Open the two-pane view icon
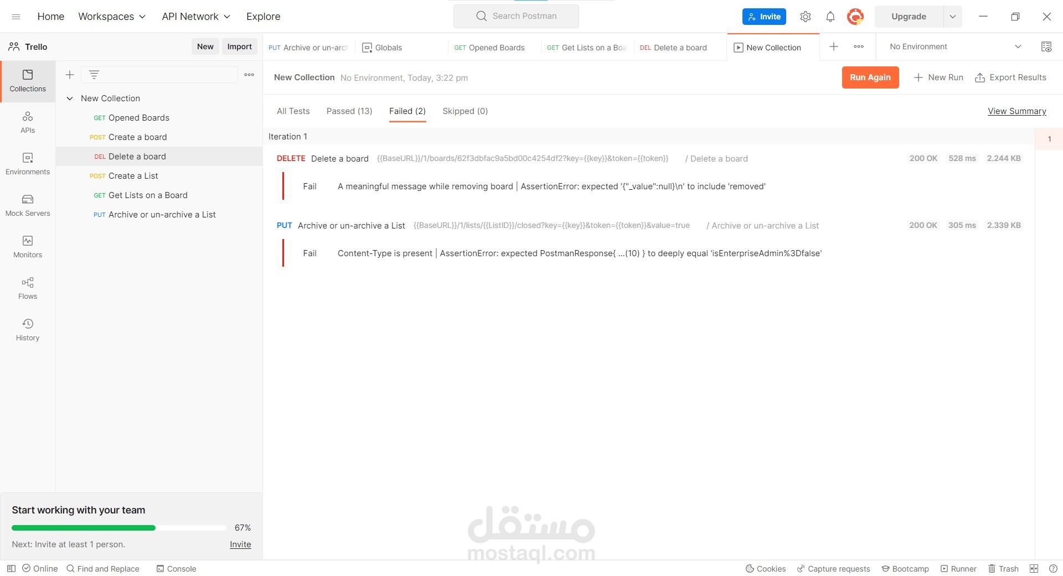1063x576 pixels. point(1034,568)
